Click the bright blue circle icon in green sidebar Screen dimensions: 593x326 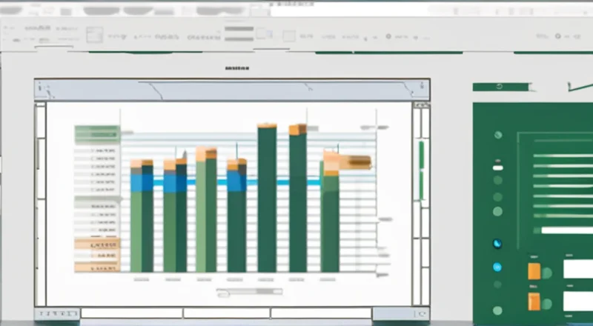pyautogui.click(x=497, y=267)
